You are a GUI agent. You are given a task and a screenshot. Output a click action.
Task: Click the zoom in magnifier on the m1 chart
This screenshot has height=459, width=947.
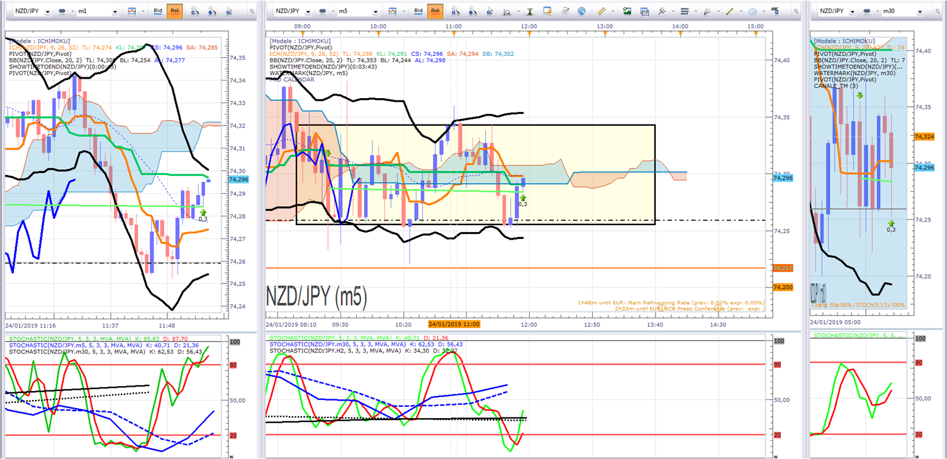click(195, 11)
